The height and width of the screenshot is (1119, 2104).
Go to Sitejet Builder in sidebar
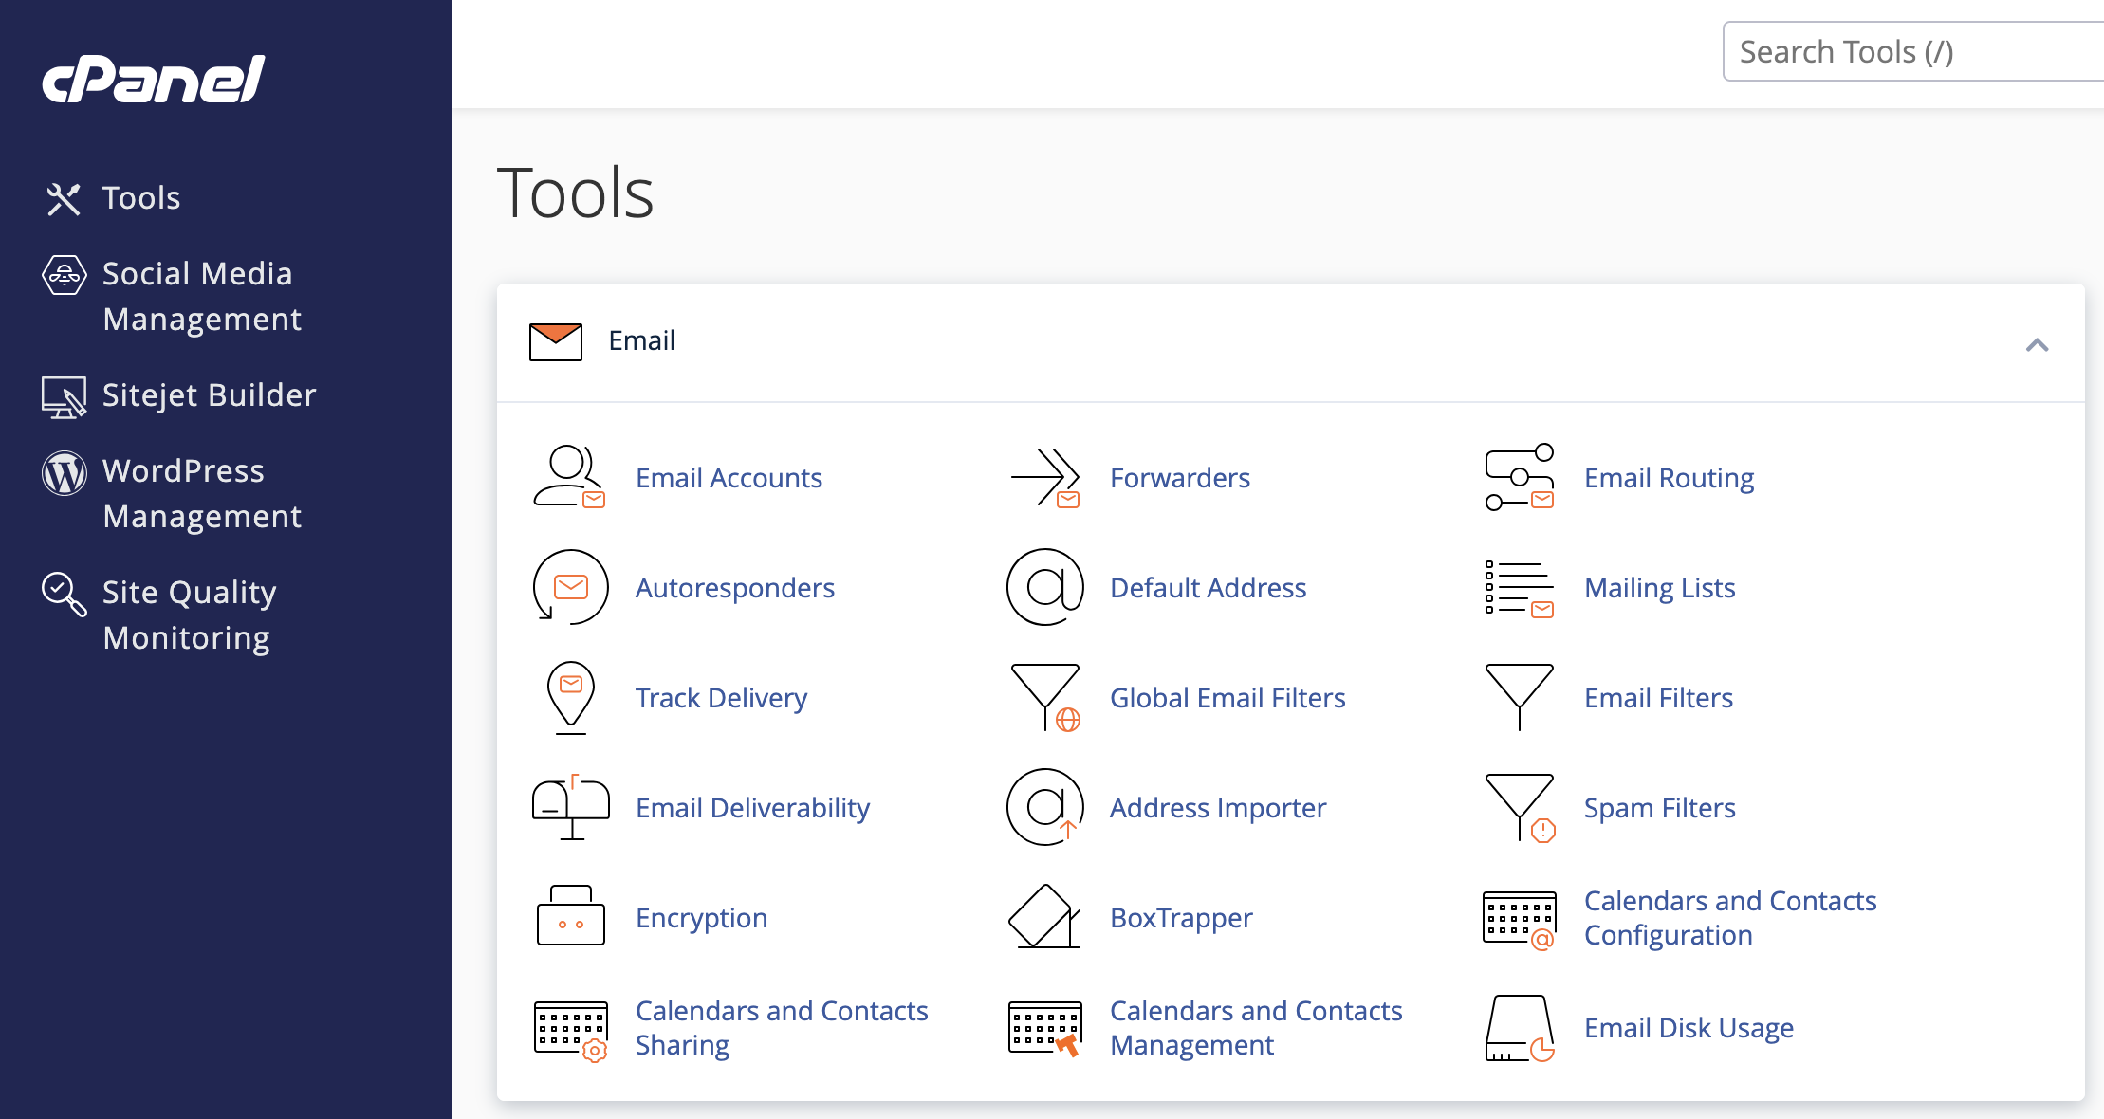[209, 395]
